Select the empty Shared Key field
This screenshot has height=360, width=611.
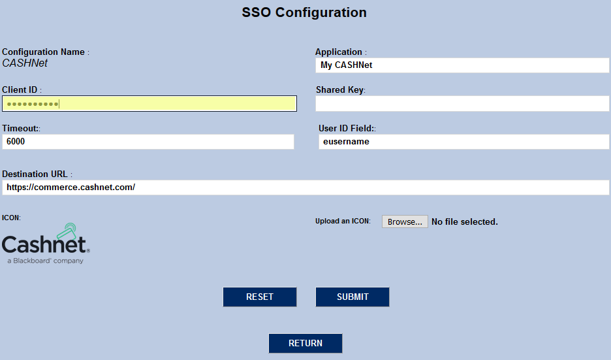[462, 103]
